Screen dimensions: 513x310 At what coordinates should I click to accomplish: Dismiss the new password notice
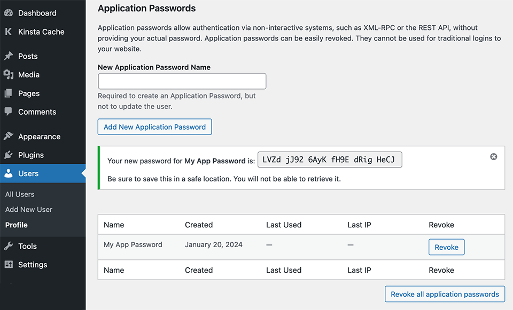pyautogui.click(x=493, y=156)
